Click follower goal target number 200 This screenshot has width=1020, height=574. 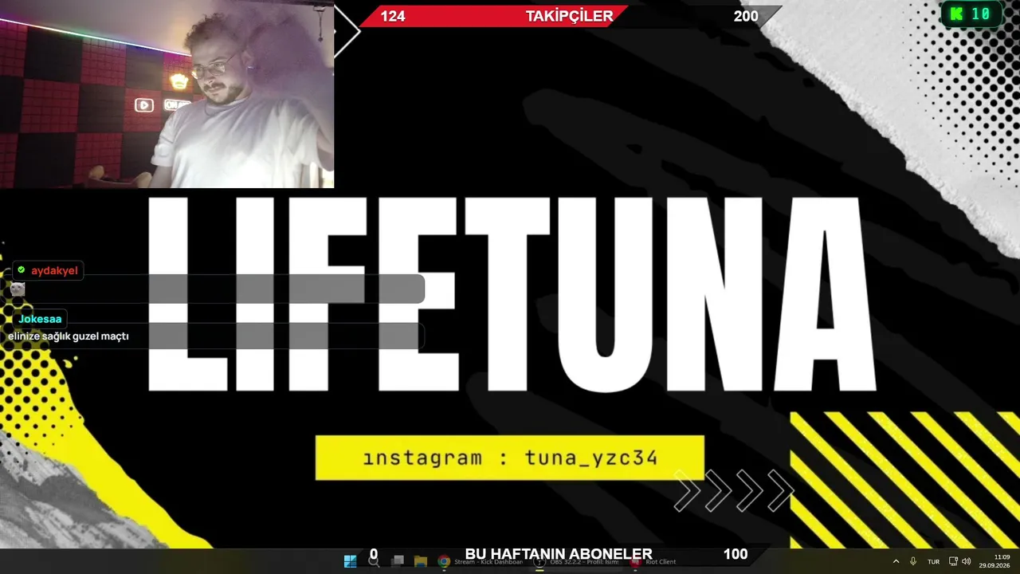pyautogui.click(x=746, y=16)
